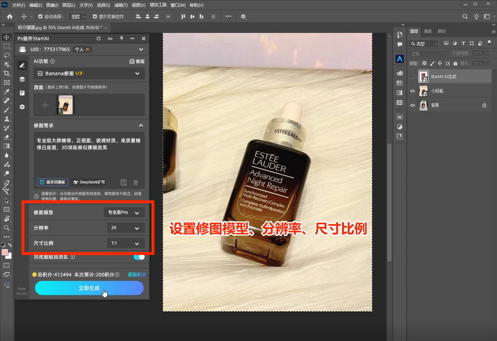Select the Eyedropper tool

(x=7, y=91)
